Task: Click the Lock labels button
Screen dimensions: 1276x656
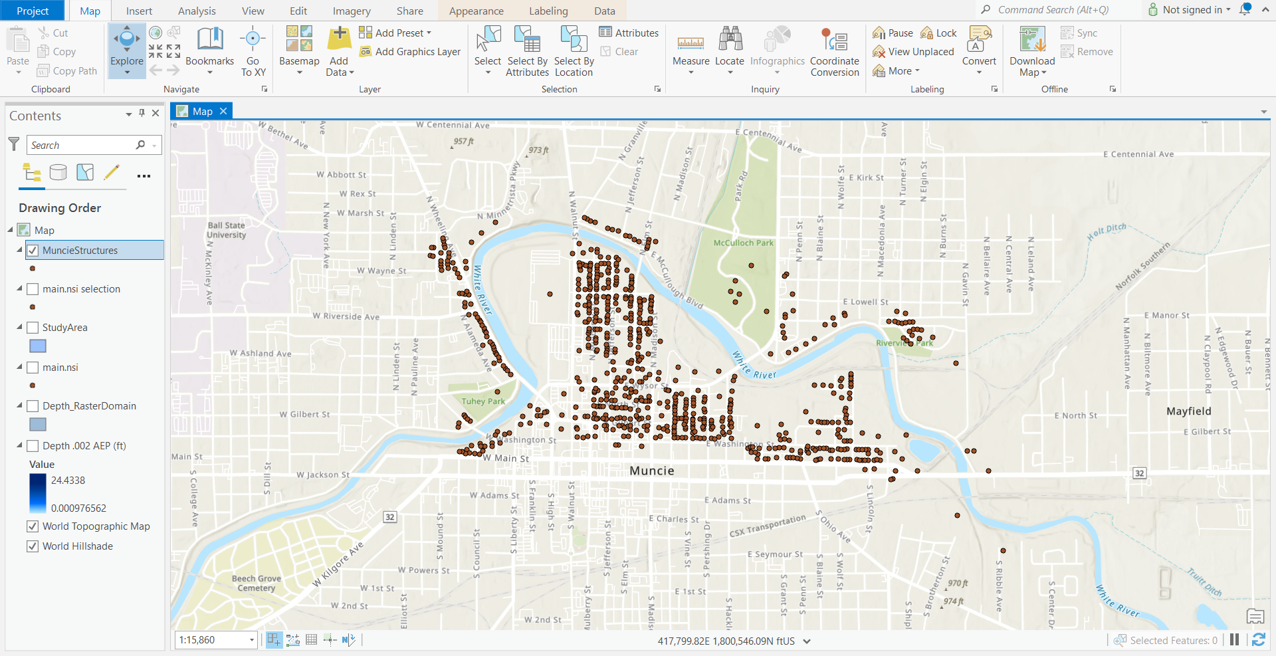Action: click(938, 33)
